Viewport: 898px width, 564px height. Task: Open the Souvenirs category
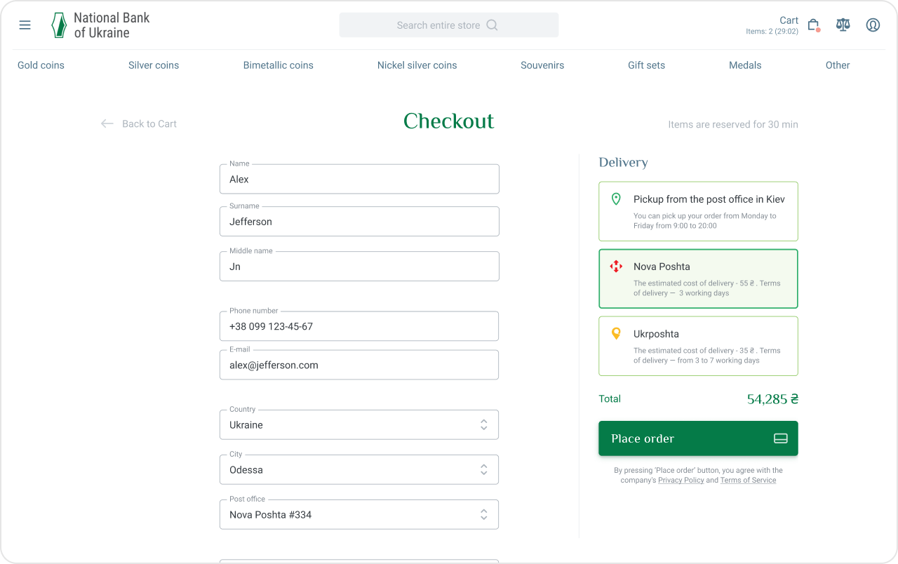click(542, 65)
